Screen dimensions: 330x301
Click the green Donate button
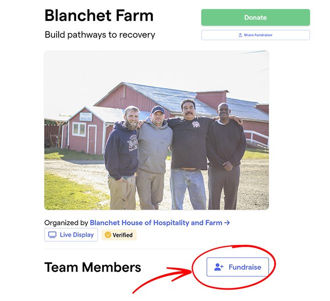pyautogui.click(x=255, y=18)
